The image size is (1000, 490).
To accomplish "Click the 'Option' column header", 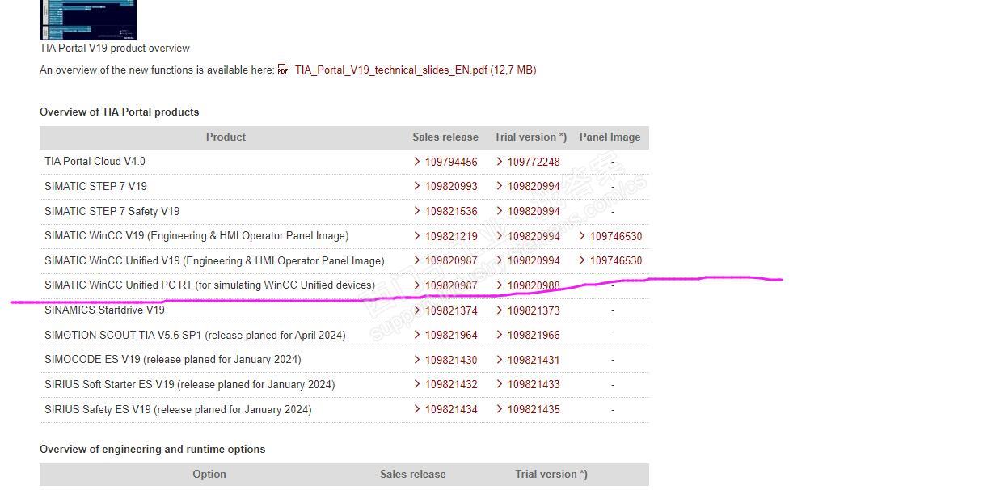I will [209, 474].
